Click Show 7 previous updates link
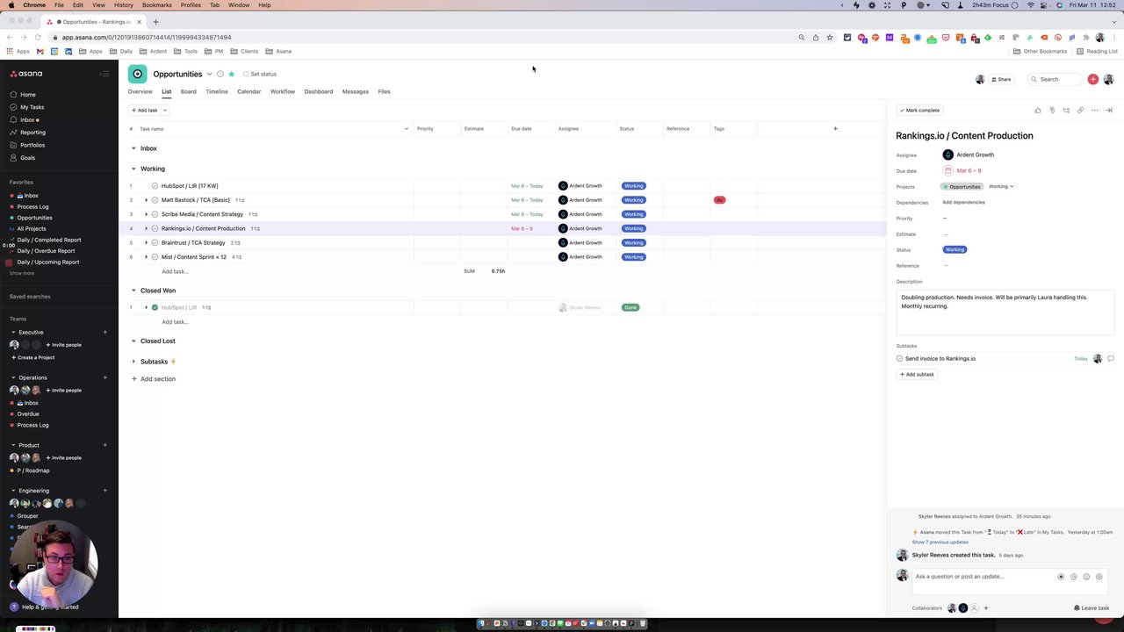This screenshot has width=1124, height=632. (940, 542)
